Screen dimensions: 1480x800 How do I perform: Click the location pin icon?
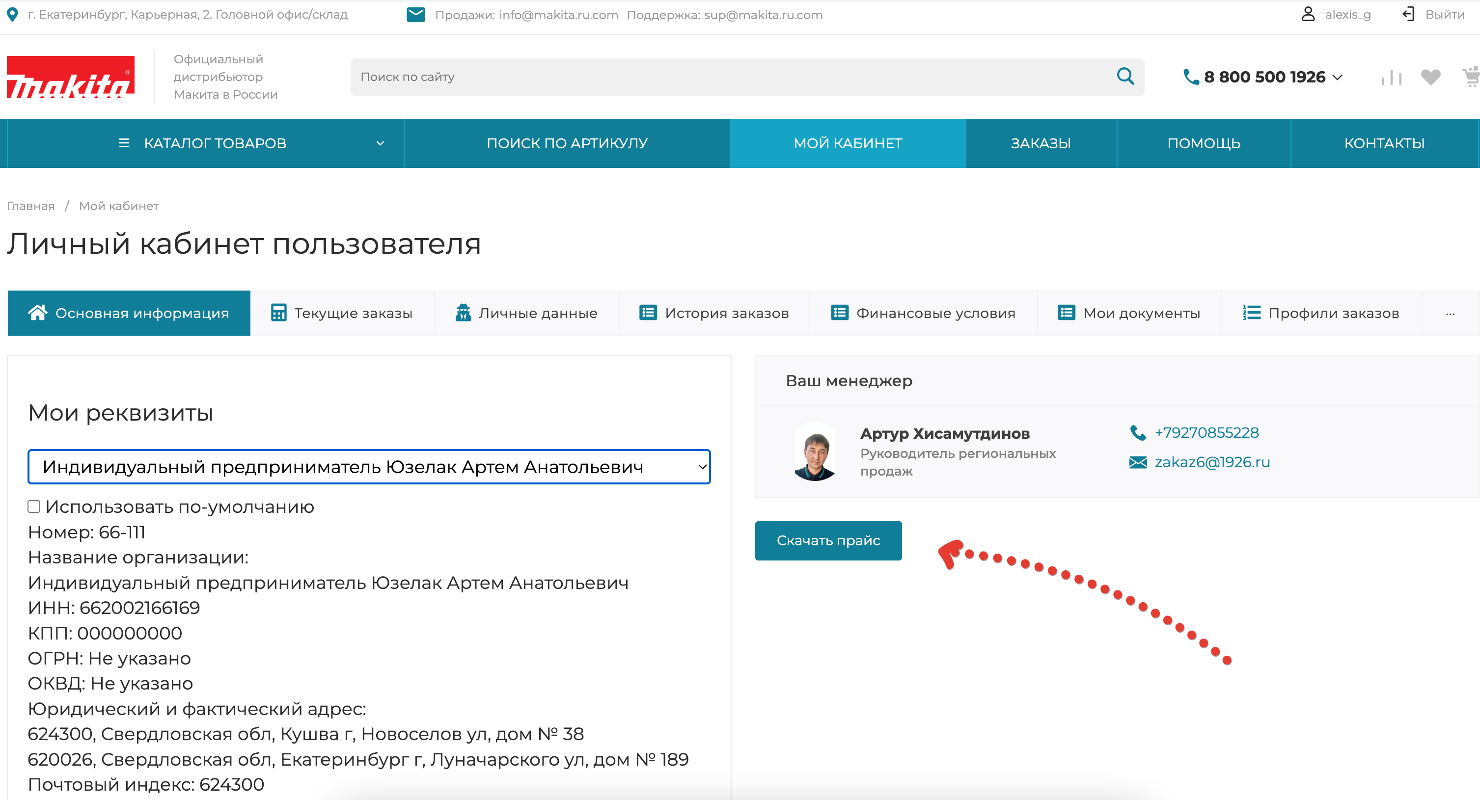click(12, 14)
